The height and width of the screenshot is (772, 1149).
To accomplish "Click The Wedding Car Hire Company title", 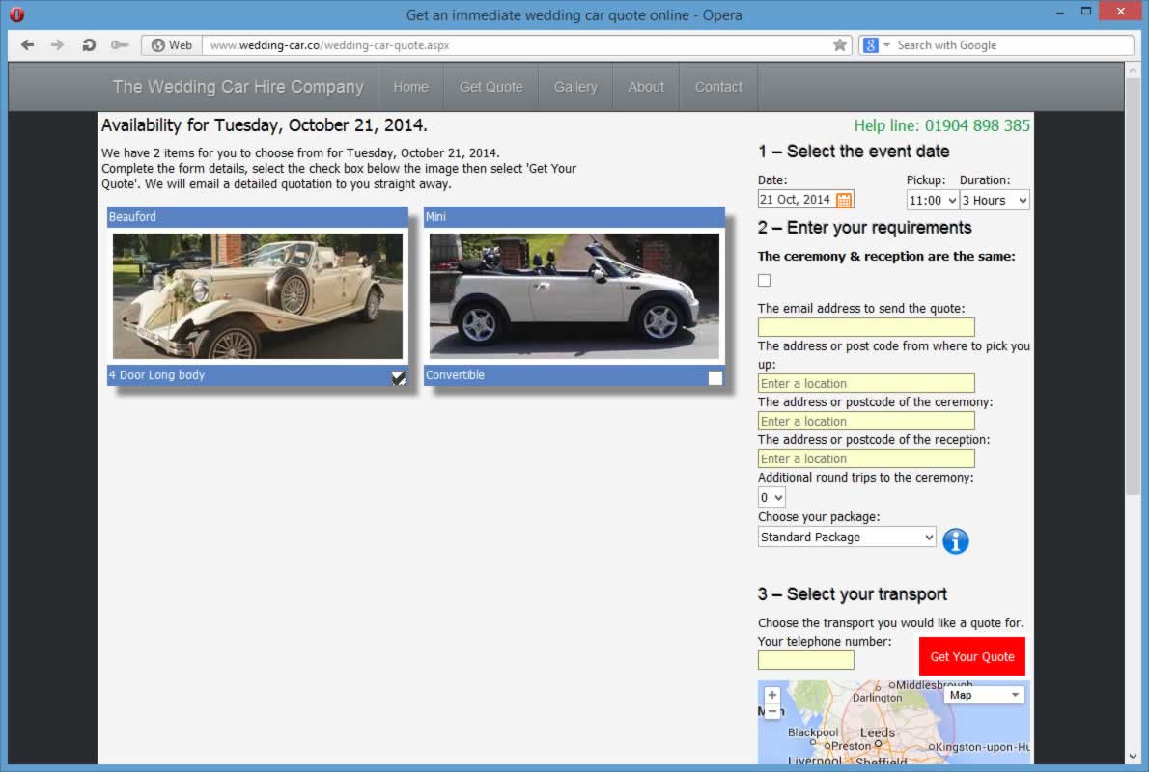I will (238, 87).
